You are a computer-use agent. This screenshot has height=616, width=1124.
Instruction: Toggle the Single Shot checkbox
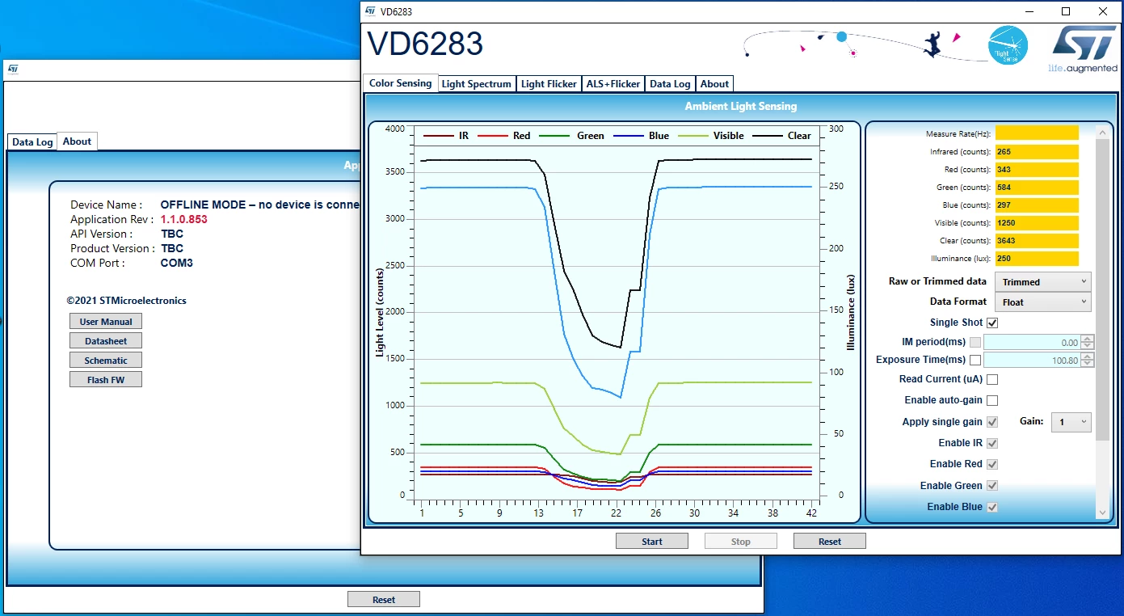[x=992, y=323]
